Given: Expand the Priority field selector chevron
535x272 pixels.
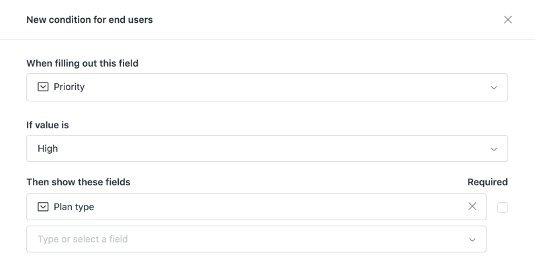Looking at the screenshot, I should [x=493, y=88].
